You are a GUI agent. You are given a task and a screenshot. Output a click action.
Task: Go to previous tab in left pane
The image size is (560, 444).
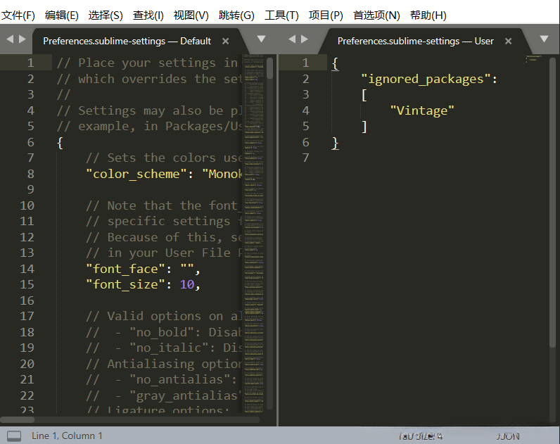click(x=10, y=39)
